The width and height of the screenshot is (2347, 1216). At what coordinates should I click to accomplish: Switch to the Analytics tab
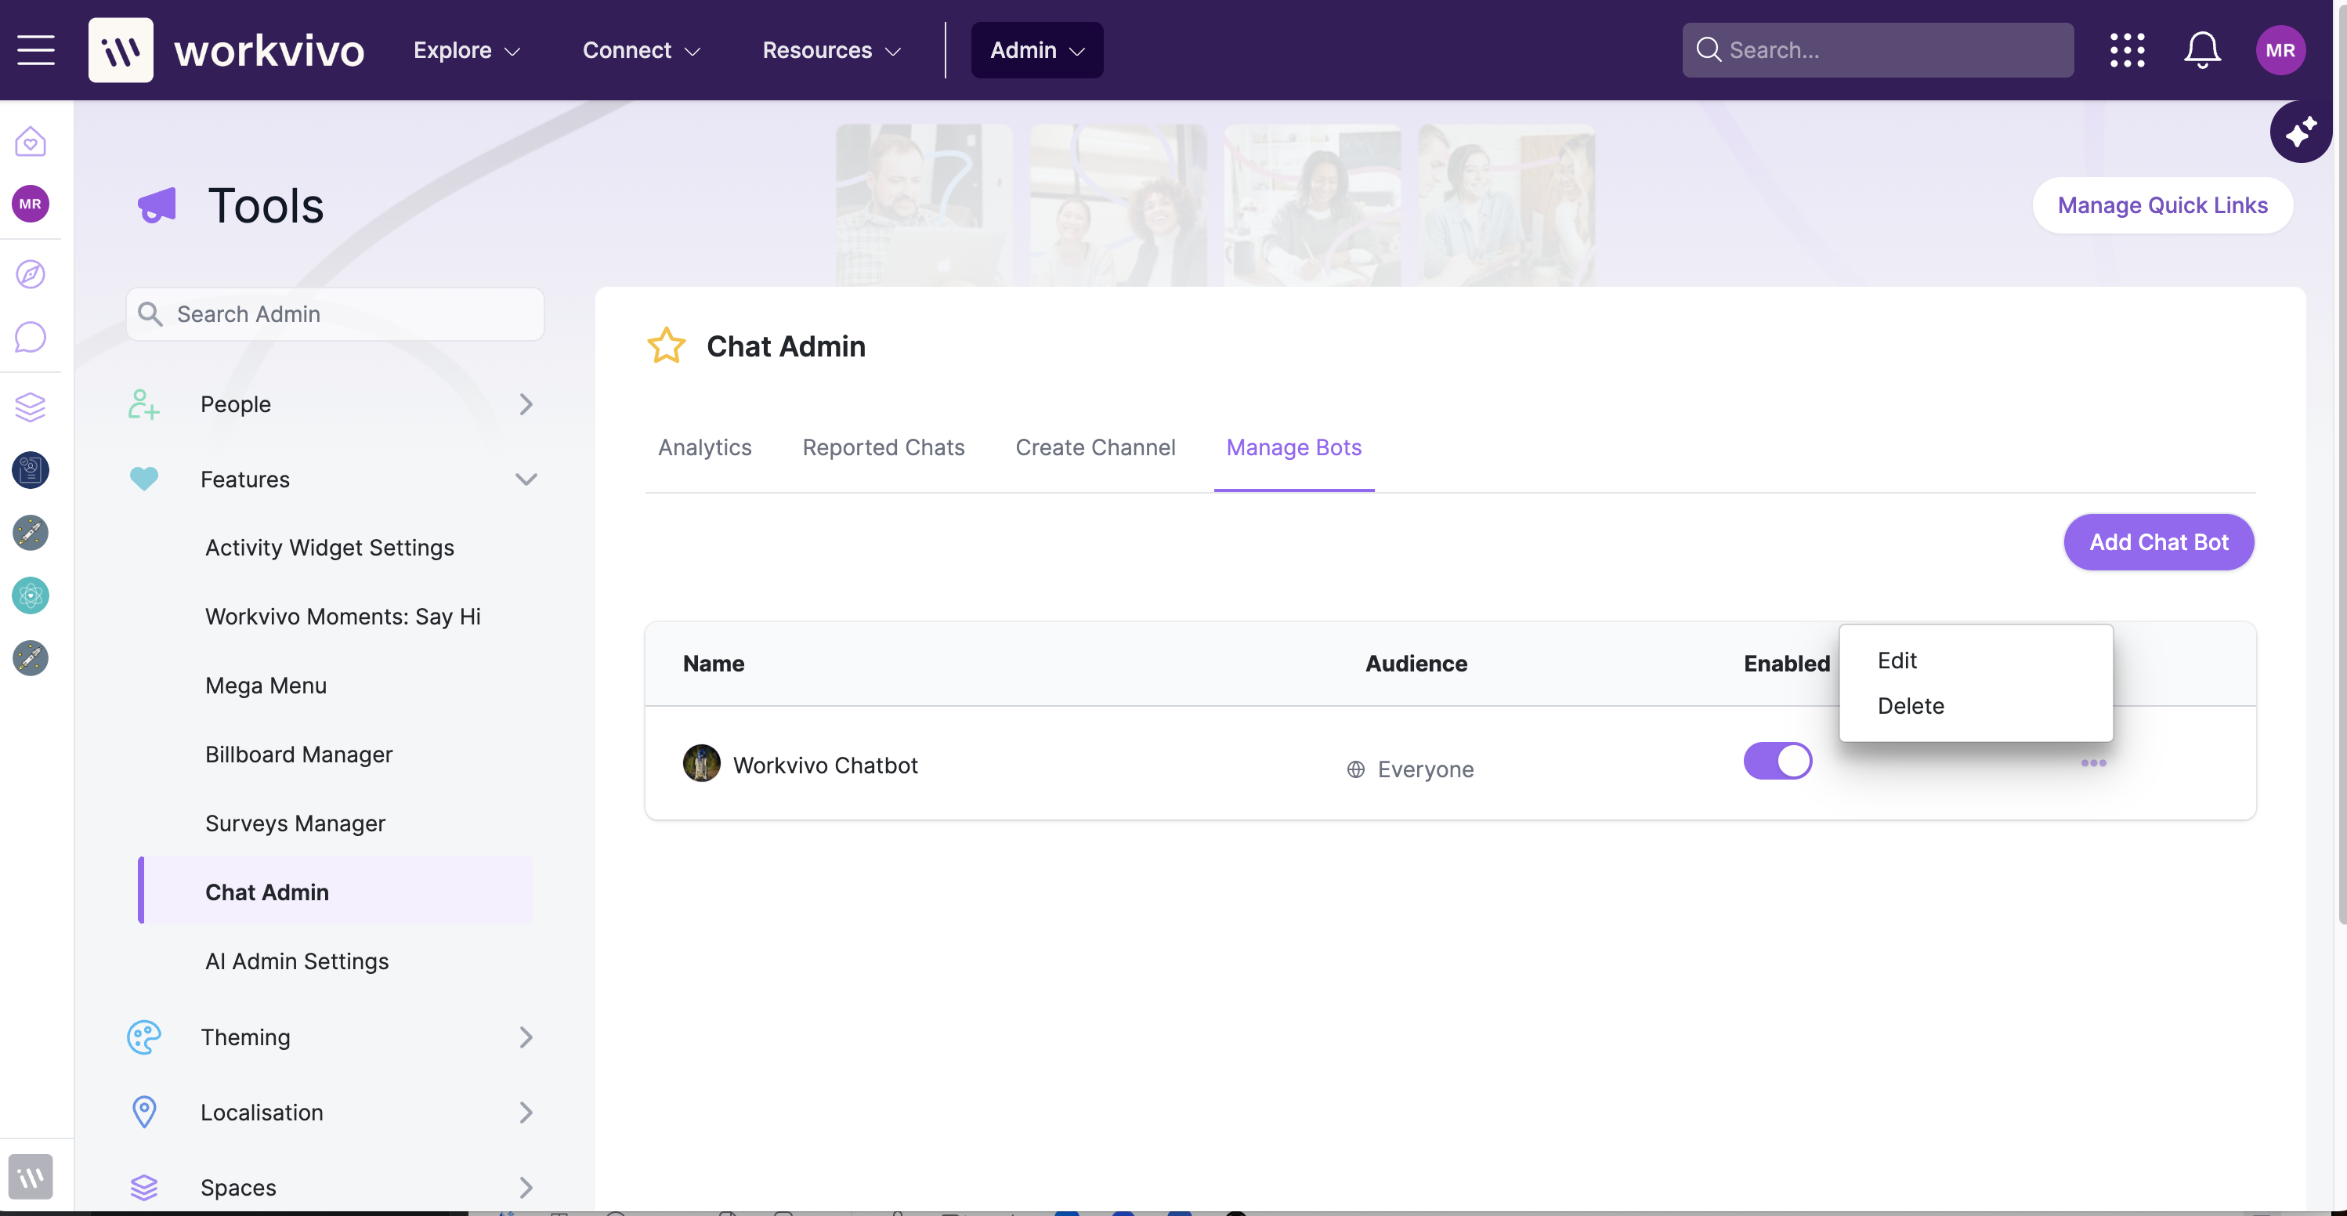pos(704,447)
